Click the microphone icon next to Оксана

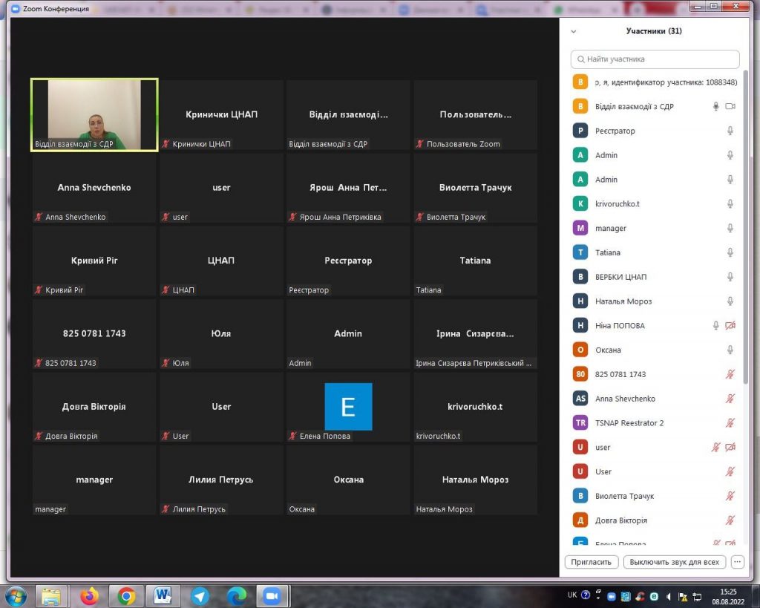(x=730, y=350)
